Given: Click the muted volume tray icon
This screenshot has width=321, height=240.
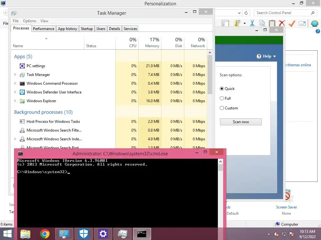Looking at the screenshot, I should point(276,234).
